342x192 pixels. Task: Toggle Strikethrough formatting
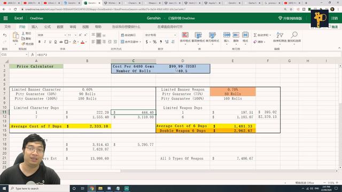pyautogui.click(x=61, y=42)
